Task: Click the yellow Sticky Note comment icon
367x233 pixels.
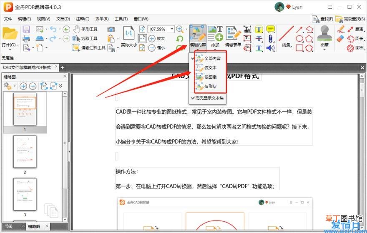Action: click(x=271, y=29)
